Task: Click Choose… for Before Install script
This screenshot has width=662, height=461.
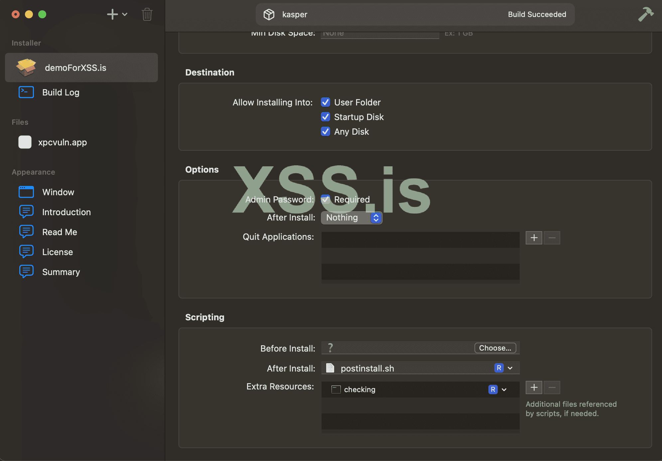Action: click(495, 348)
